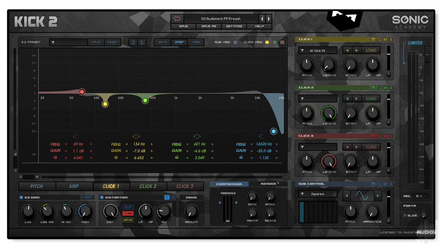Toggle the preset loop icon beside preset name
442x248 pixels.
pyautogui.click(x=177, y=19)
